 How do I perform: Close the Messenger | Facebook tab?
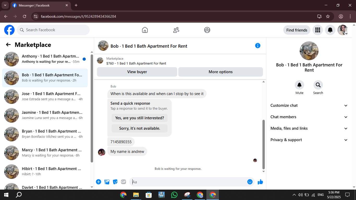(x=67, y=5)
